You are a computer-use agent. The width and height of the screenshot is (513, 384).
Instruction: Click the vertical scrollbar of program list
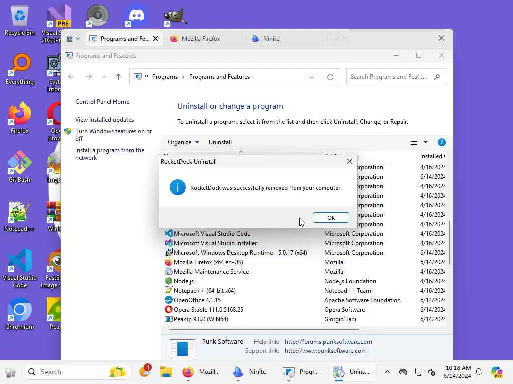pyautogui.click(x=449, y=243)
